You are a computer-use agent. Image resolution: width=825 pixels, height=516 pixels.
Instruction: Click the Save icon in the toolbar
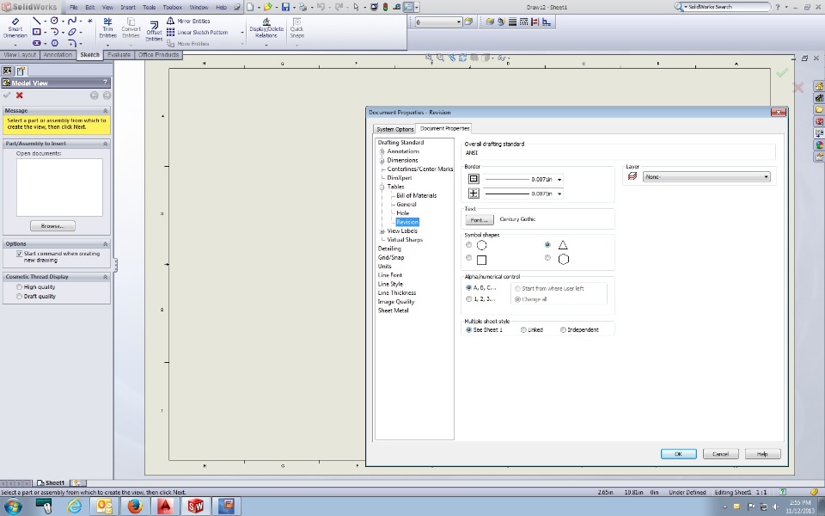pos(285,8)
